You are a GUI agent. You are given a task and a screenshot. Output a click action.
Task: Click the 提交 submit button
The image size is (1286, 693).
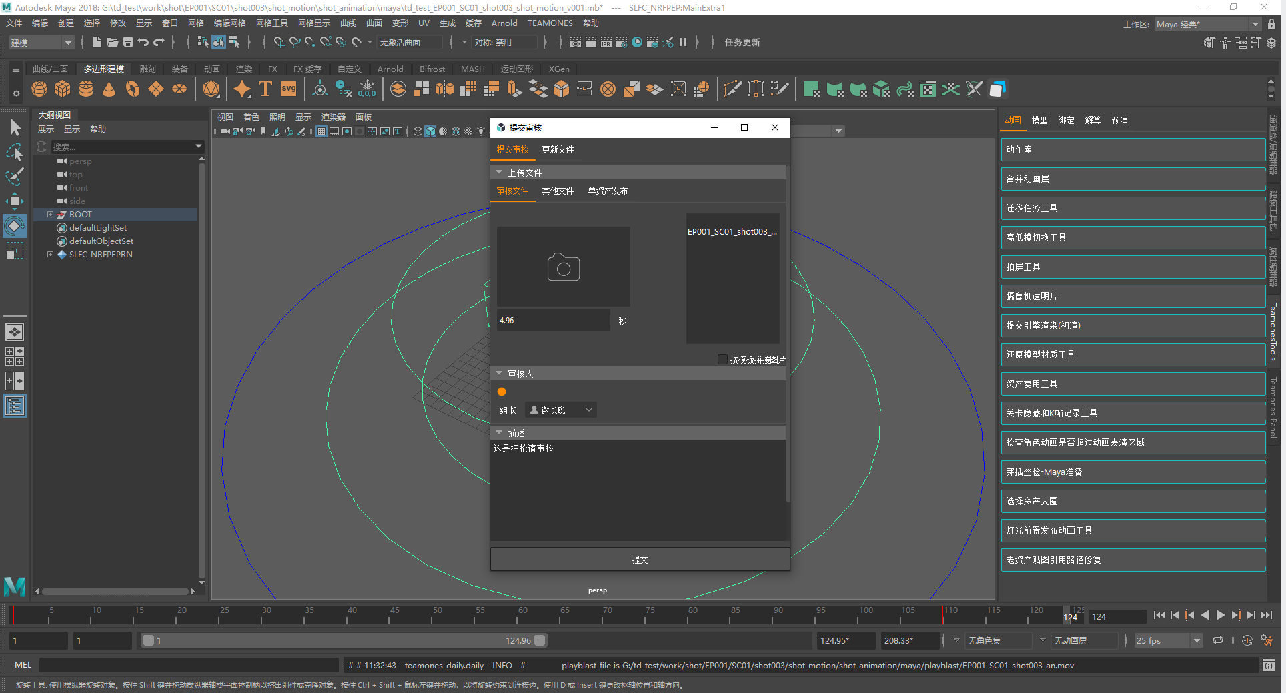[x=640, y=560]
